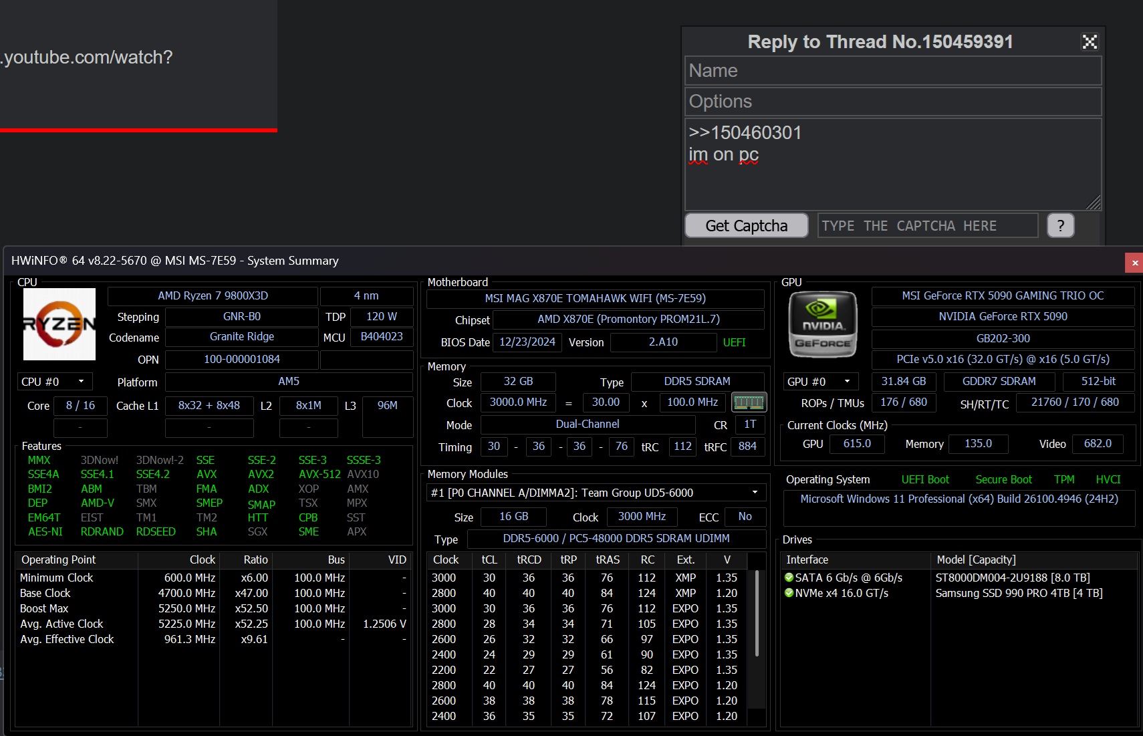Click the TPM indicator

1064,479
